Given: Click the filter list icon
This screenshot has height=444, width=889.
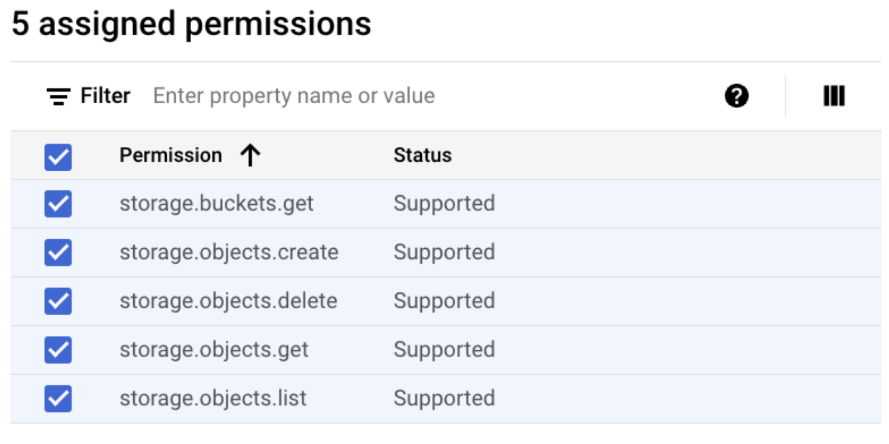Looking at the screenshot, I should (58, 97).
